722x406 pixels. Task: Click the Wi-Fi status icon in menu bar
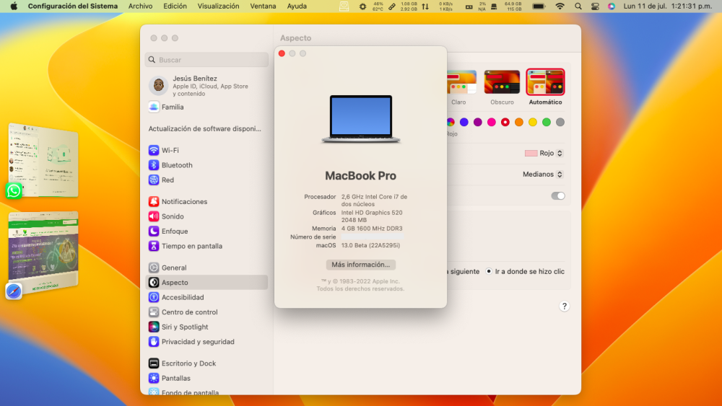(x=560, y=6)
